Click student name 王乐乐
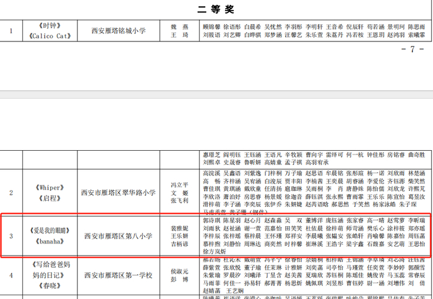This screenshot has width=433, height=299. tap(375, 196)
